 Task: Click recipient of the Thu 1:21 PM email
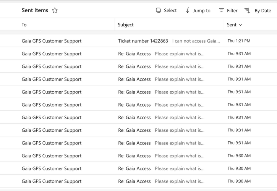click(x=52, y=41)
